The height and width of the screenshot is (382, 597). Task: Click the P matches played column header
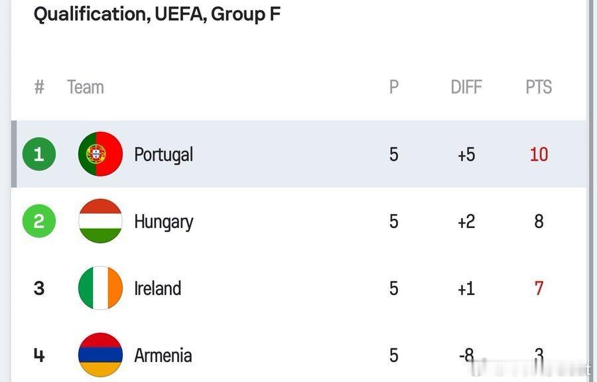pyautogui.click(x=394, y=87)
